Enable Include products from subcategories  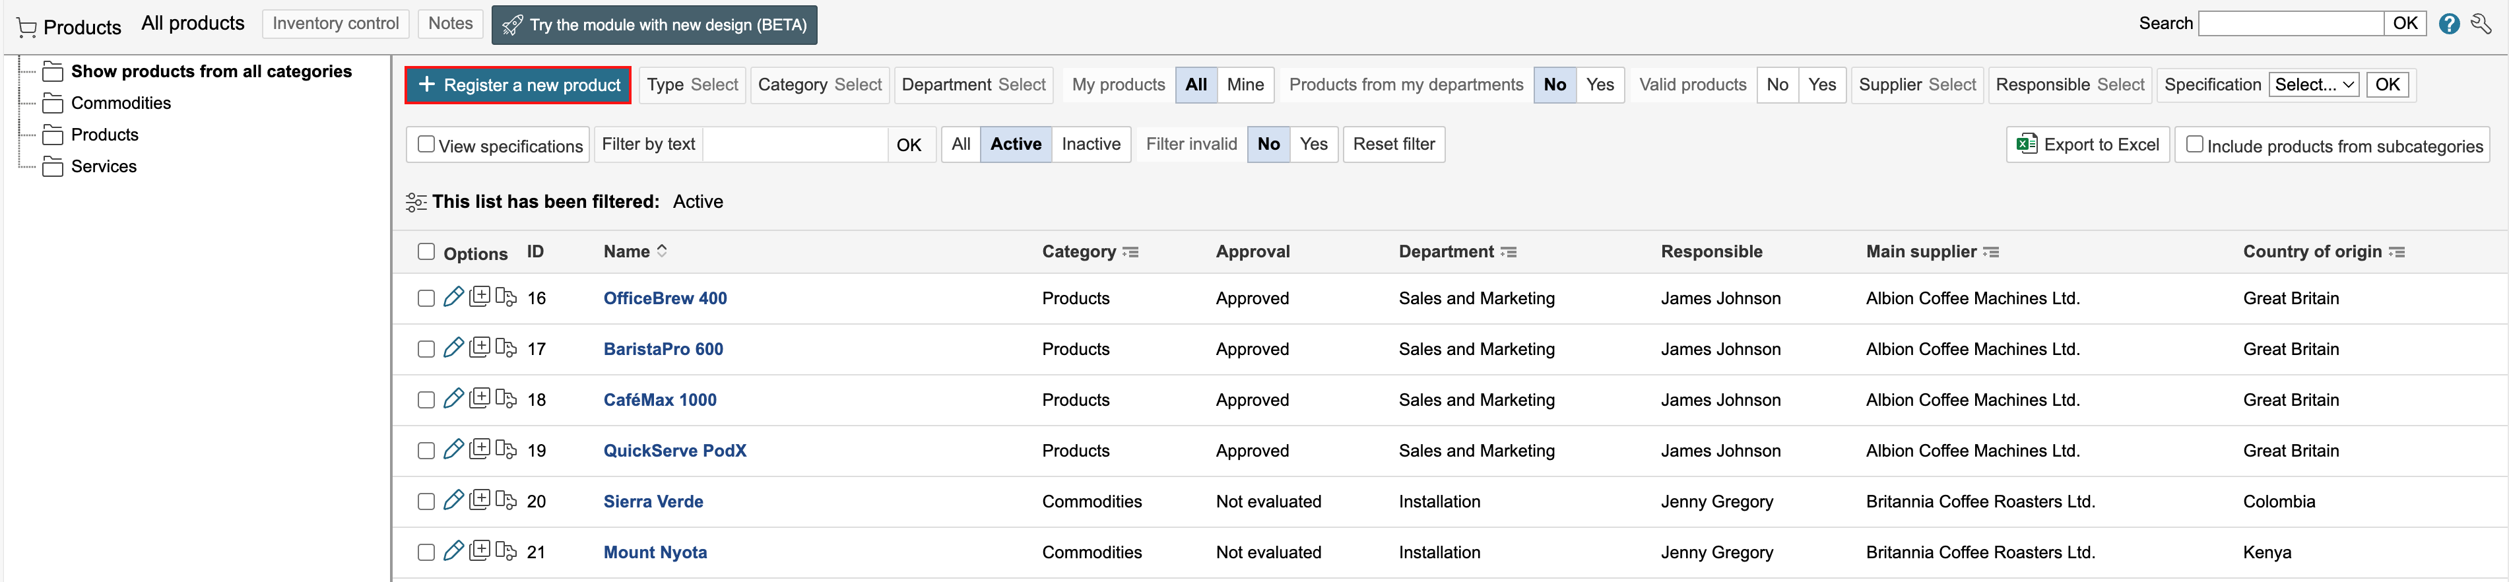coord(2194,144)
